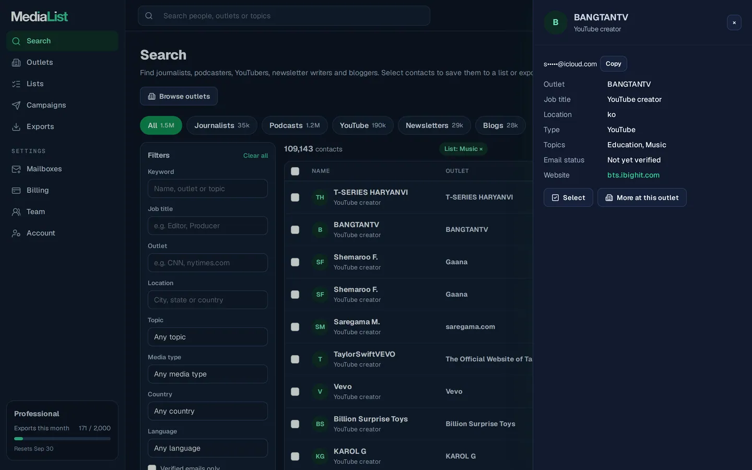752x470 pixels.
Task: Open the Any media type dropdown
Action: click(x=208, y=374)
